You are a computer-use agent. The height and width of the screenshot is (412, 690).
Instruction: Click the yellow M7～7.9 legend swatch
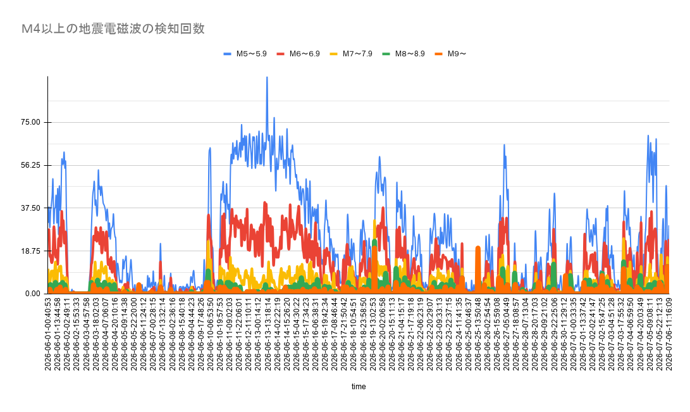point(334,54)
